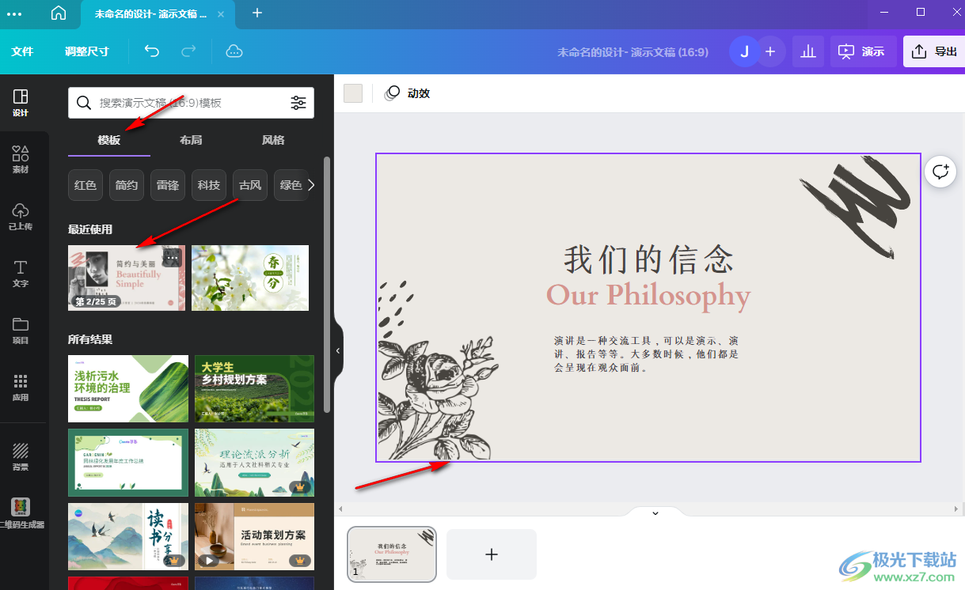
Task: Start presentation with 演示 button
Action: point(863,51)
